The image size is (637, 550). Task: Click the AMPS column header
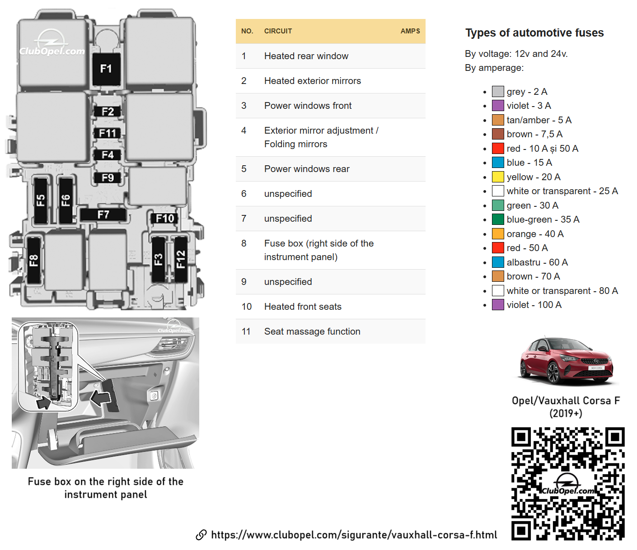410,31
